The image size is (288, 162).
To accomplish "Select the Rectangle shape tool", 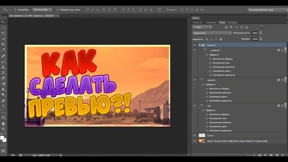I will 3,117.
